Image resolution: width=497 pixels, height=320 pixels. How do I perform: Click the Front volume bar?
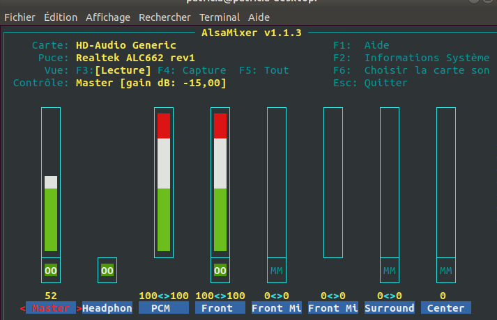pos(220,182)
